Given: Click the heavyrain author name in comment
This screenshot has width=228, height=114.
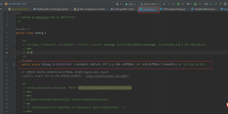Looking at the screenshot, I should pos(42,17).
